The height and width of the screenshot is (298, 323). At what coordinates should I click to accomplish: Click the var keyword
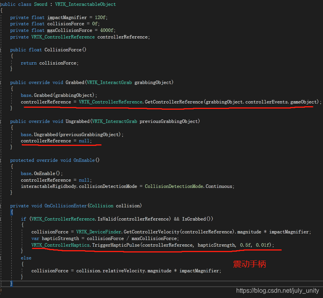(35, 238)
